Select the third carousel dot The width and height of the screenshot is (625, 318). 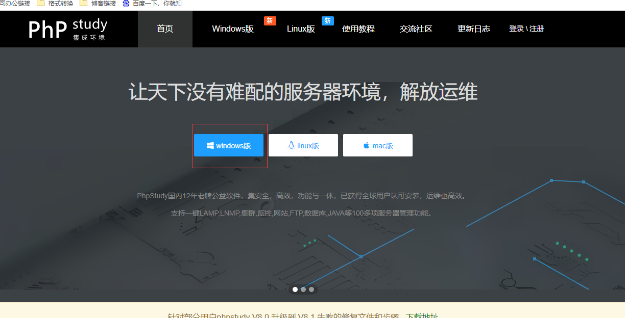pyautogui.click(x=311, y=289)
